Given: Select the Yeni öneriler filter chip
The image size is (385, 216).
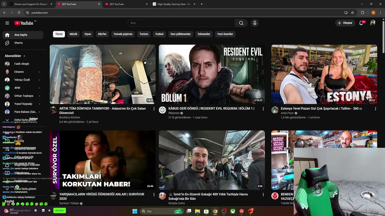Looking at the screenshot, I should pyautogui.click(x=225, y=34).
